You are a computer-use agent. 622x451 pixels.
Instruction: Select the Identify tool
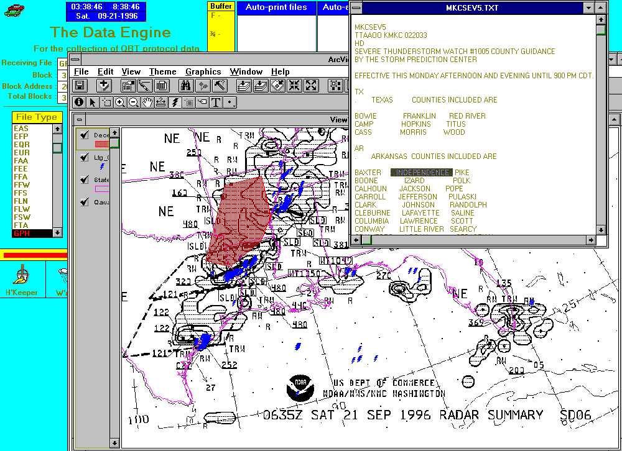coord(80,102)
